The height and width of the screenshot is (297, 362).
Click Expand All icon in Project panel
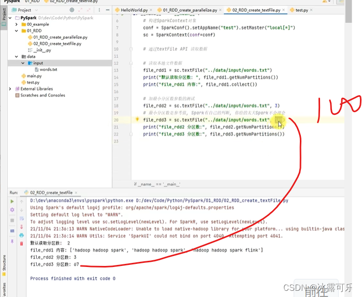point(80,10)
